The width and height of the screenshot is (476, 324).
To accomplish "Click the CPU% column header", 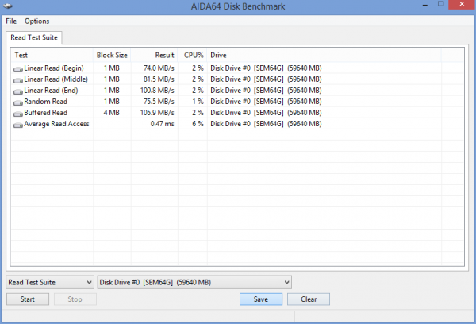I will [193, 55].
